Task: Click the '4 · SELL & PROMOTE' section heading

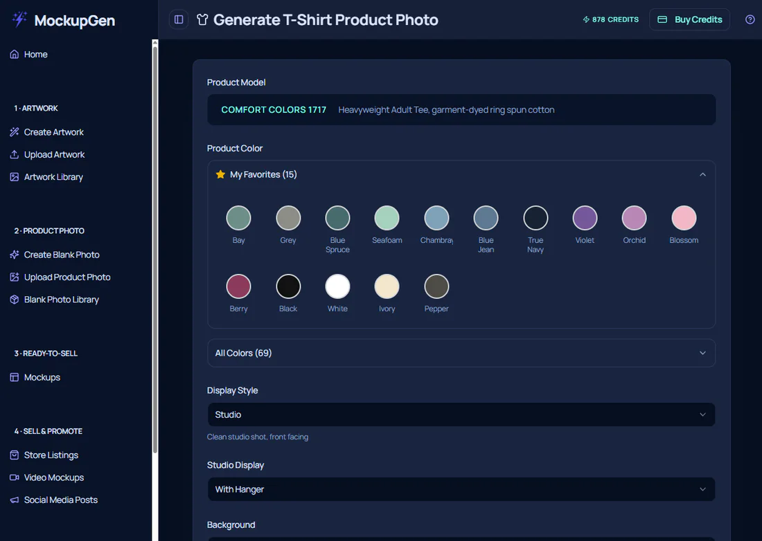Action: pyautogui.click(x=48, y=431)
